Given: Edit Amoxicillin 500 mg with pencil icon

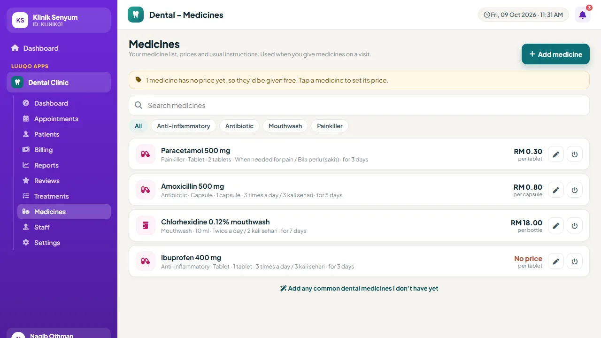Looking at the screenshot, I should (x=556, y=190).
